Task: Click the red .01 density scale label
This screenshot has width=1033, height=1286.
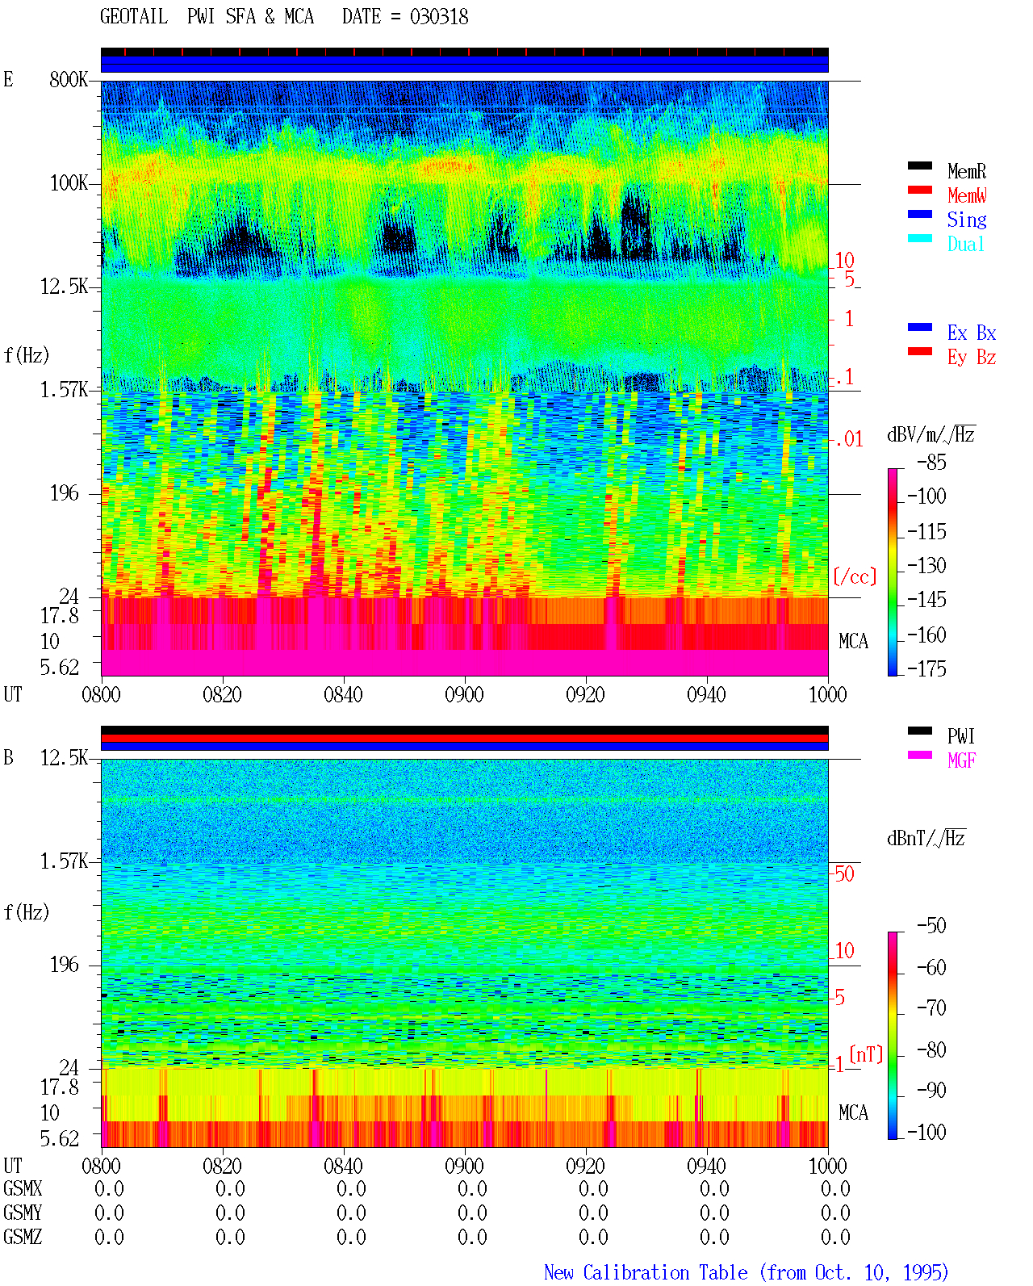Action: click(848, 440)
